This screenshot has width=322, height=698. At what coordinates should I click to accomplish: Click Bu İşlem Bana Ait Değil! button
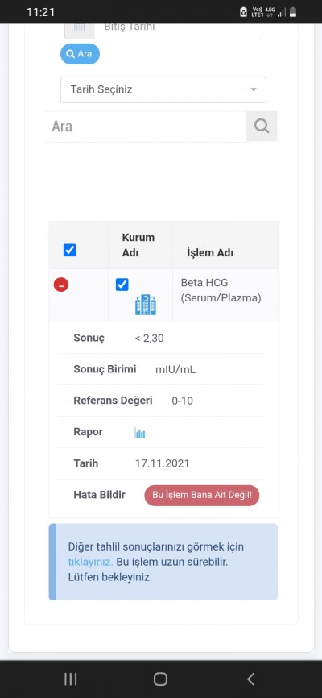[x=202, y=496]
